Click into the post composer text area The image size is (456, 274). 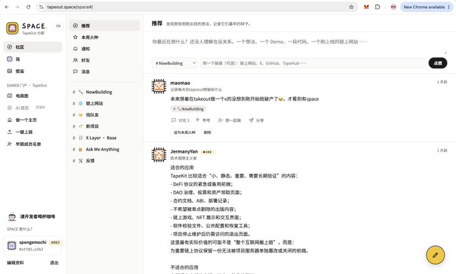(299, 45)
